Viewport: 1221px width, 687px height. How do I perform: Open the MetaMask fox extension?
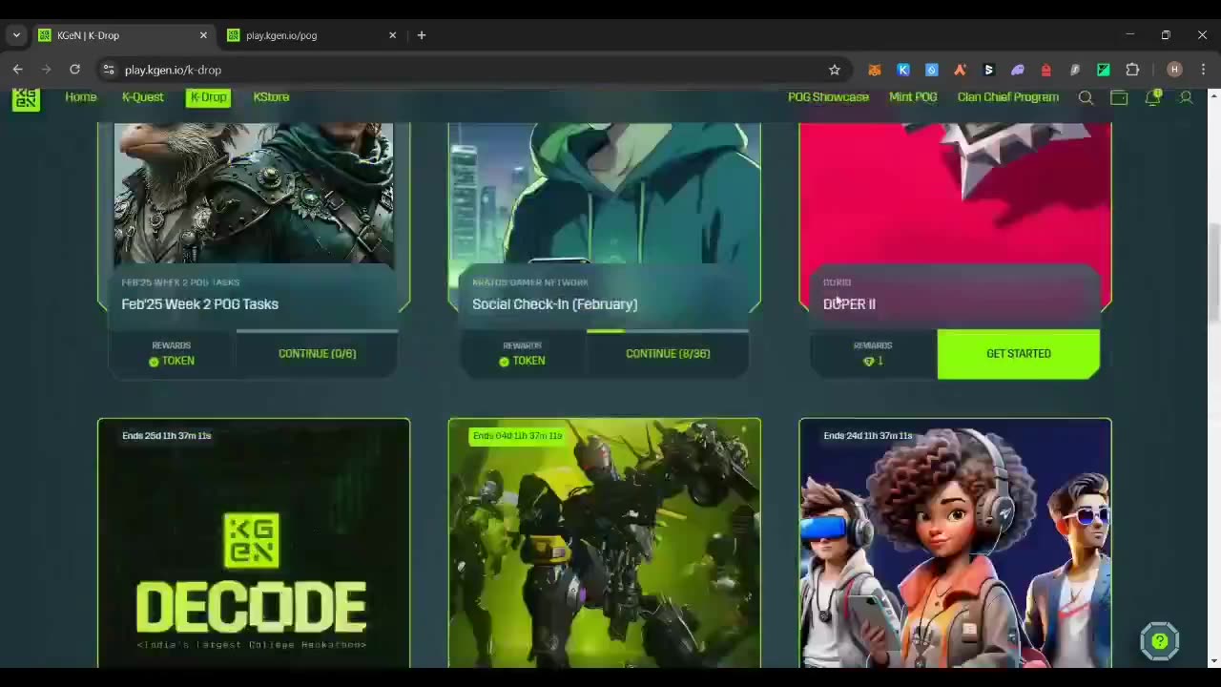pyautogui.click(x=875, y=70)
